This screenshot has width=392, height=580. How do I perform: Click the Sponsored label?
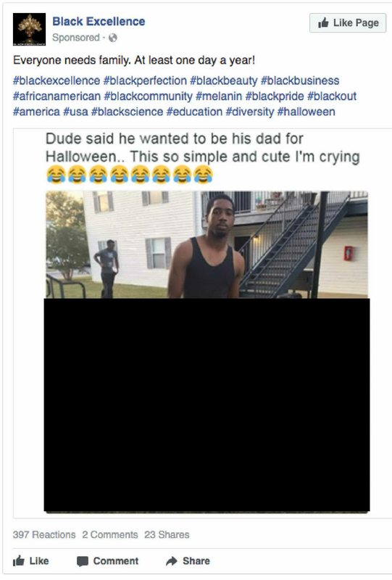pos(76,38)
